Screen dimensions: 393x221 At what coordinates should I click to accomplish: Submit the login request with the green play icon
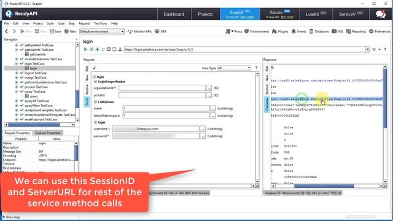click(85, 49)
